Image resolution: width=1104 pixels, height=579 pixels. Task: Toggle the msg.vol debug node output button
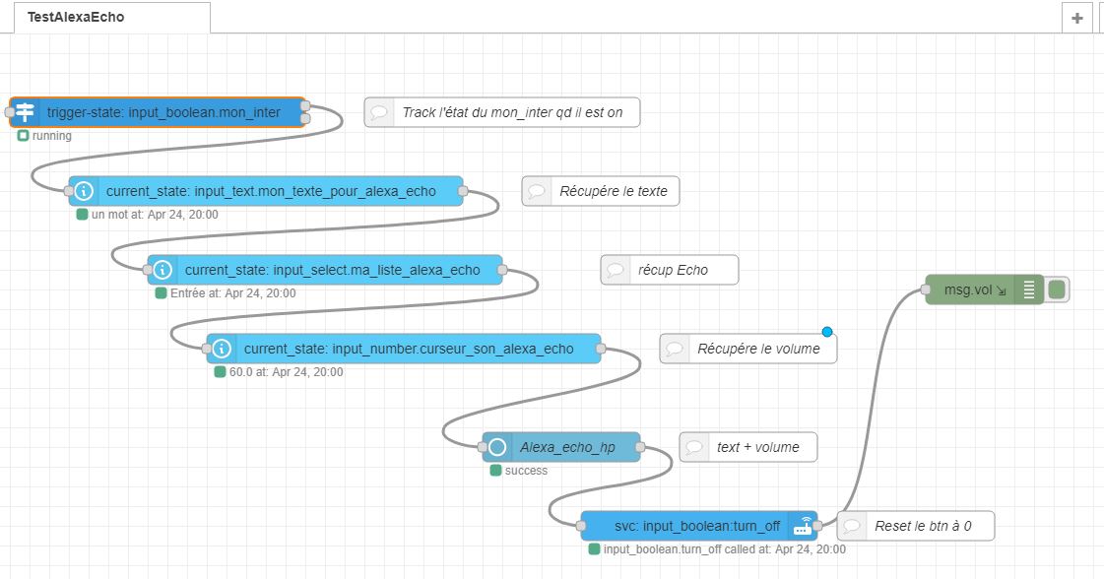[x=1058, y=289]
